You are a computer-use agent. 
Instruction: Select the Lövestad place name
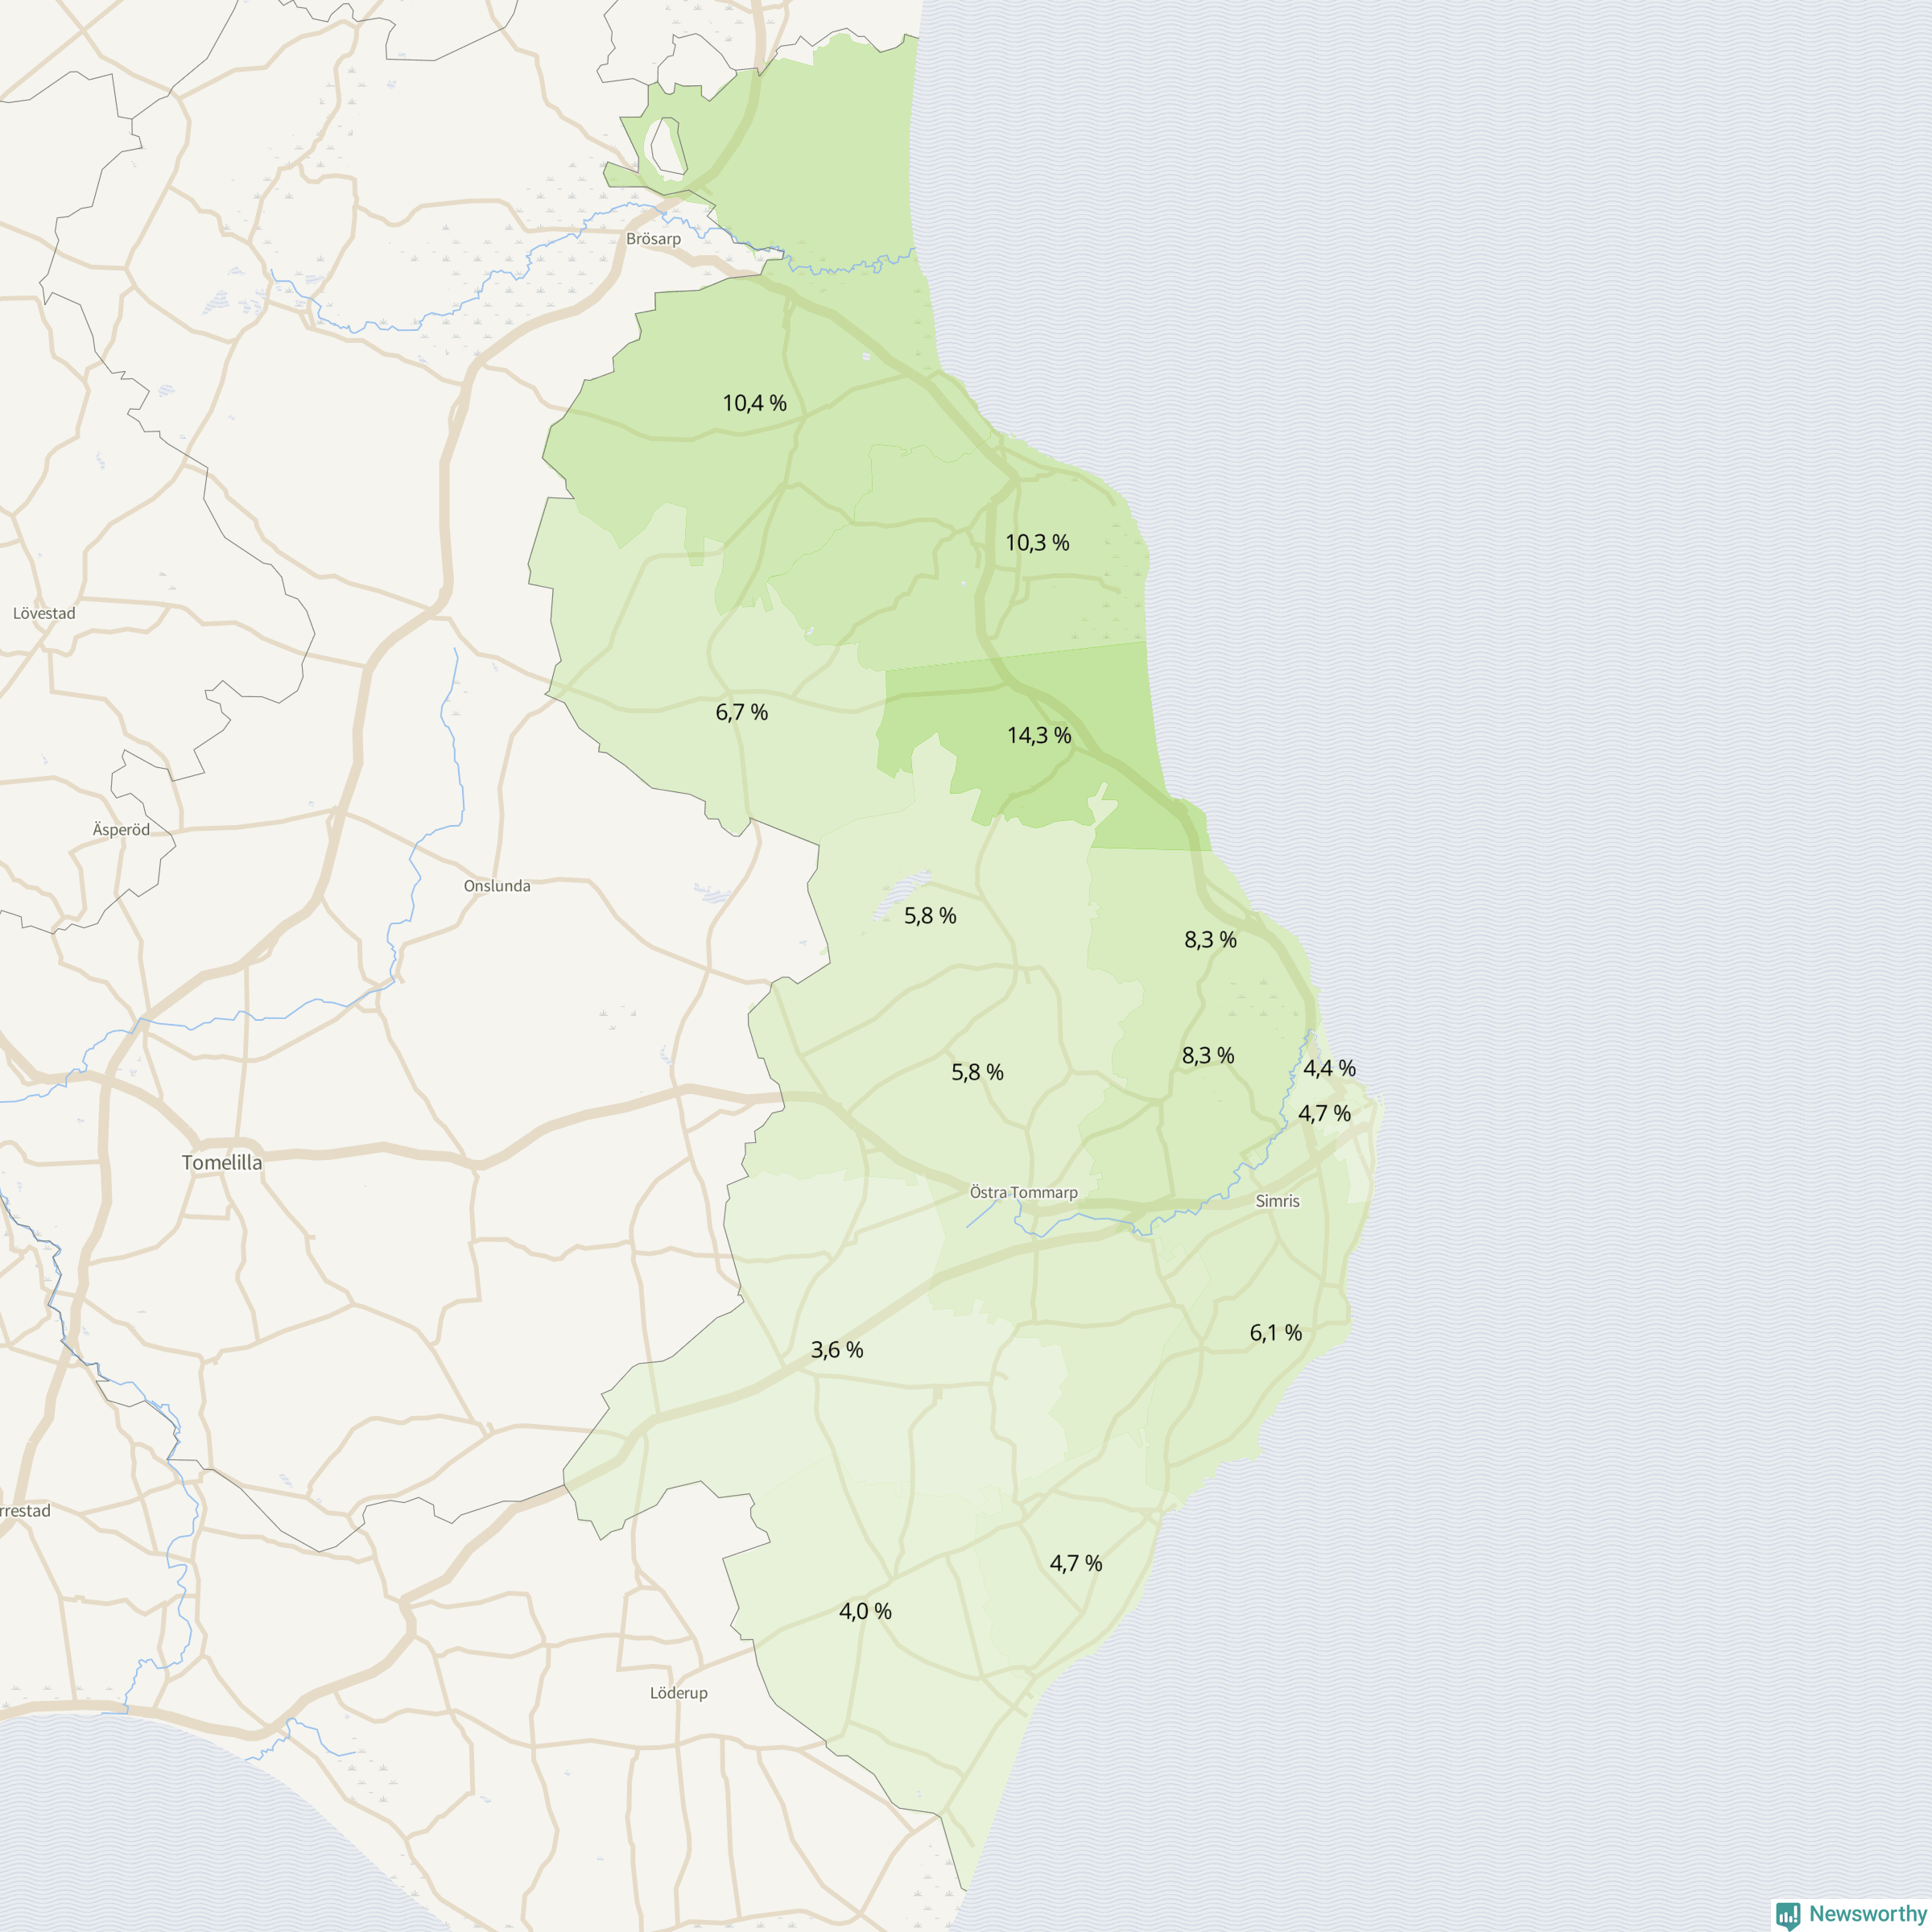[x=44, y=613]
